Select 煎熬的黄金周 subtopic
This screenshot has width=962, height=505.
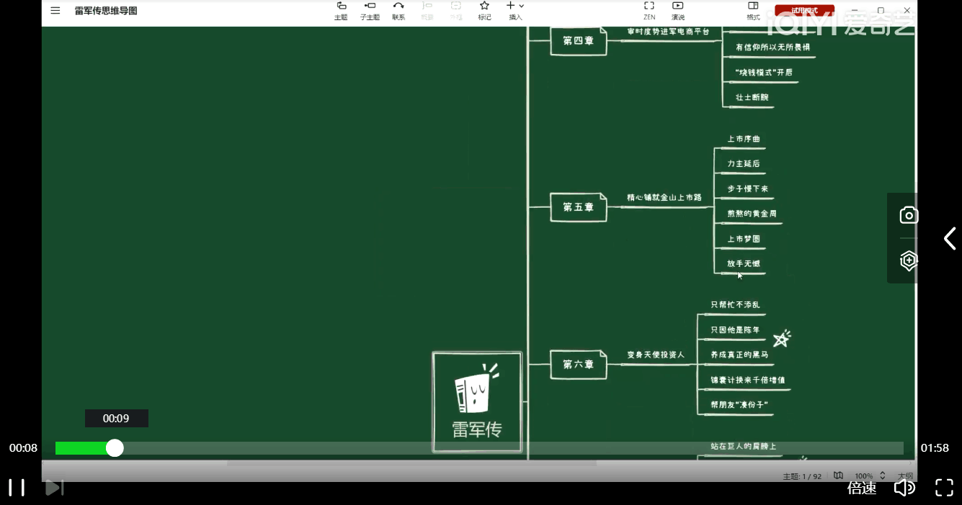(752, 214)
